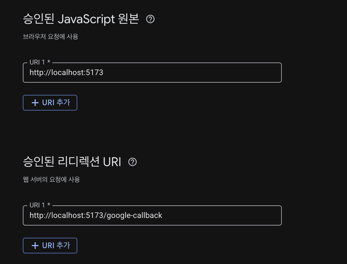Viewport: 347px width, 264px height.
Task: Place cursor in /google-callback text
Action: 134,215
